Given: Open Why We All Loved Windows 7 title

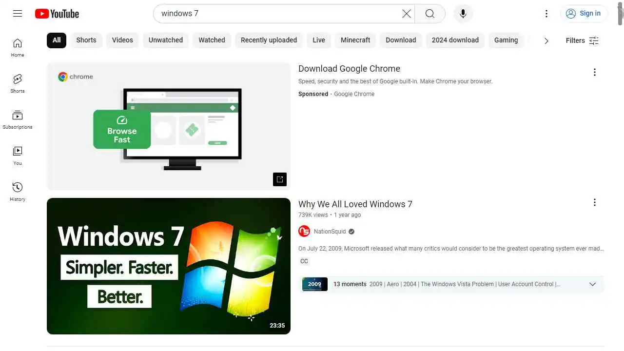Looking at the screenshot, I should 355,204.
